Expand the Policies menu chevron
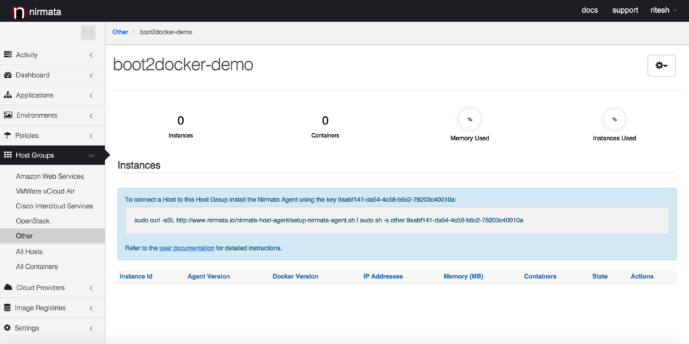This screenshot has width=689, height=344. click(91, 136)
